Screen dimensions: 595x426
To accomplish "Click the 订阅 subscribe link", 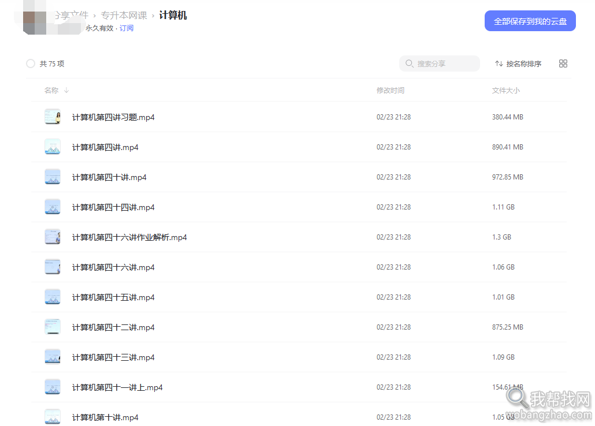I will [x=127, y=28].
